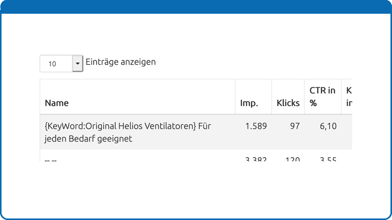Sort by the CTR in % header
The image size is (392, 220).
click(x=323, y=97)
